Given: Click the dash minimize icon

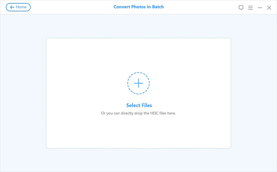Looking at the screenshot, I should point(260,8).
